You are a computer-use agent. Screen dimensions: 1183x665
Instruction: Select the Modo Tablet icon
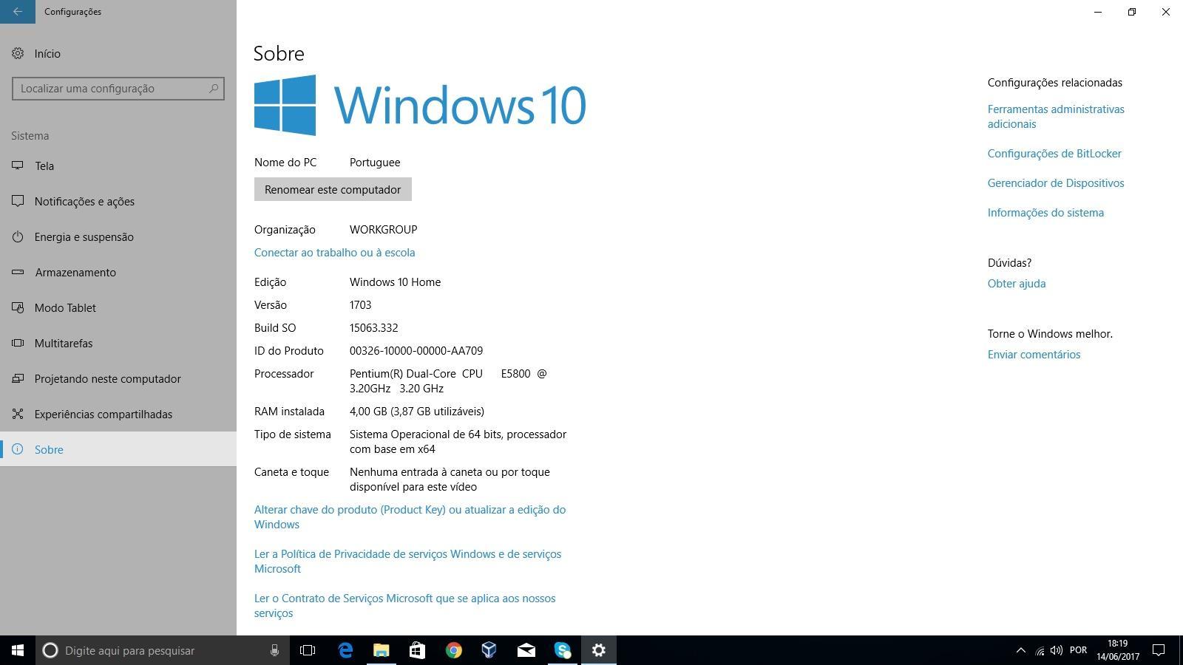(x=18, y=307)
